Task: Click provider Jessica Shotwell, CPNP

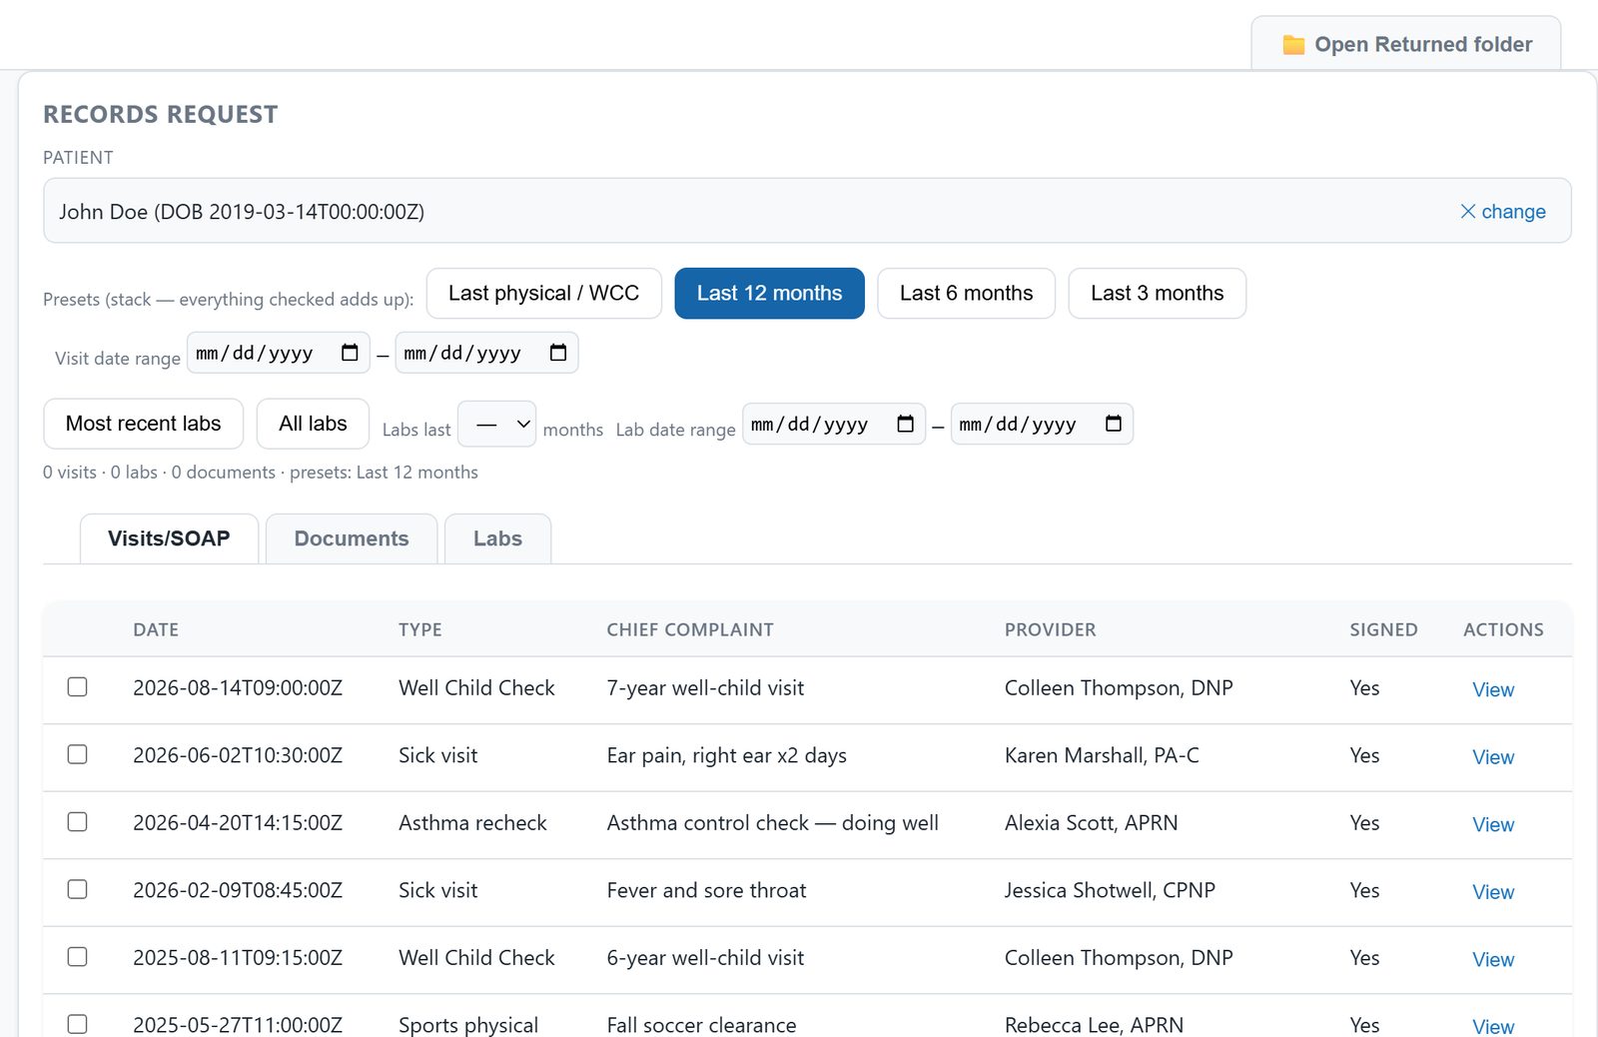Action: (x=1110, y=890)
